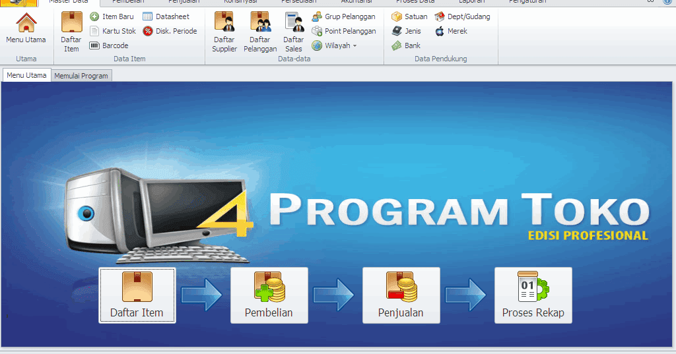Viewport: 676px width, 354px height.
Task: Open the Datasheet view
Action: 166,16
